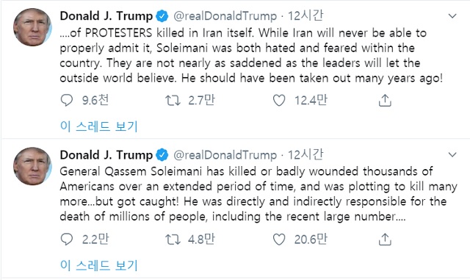Screen dimensions: 470x280
Task: Share the first tweet using upload icon
Action: pos(385,100)
